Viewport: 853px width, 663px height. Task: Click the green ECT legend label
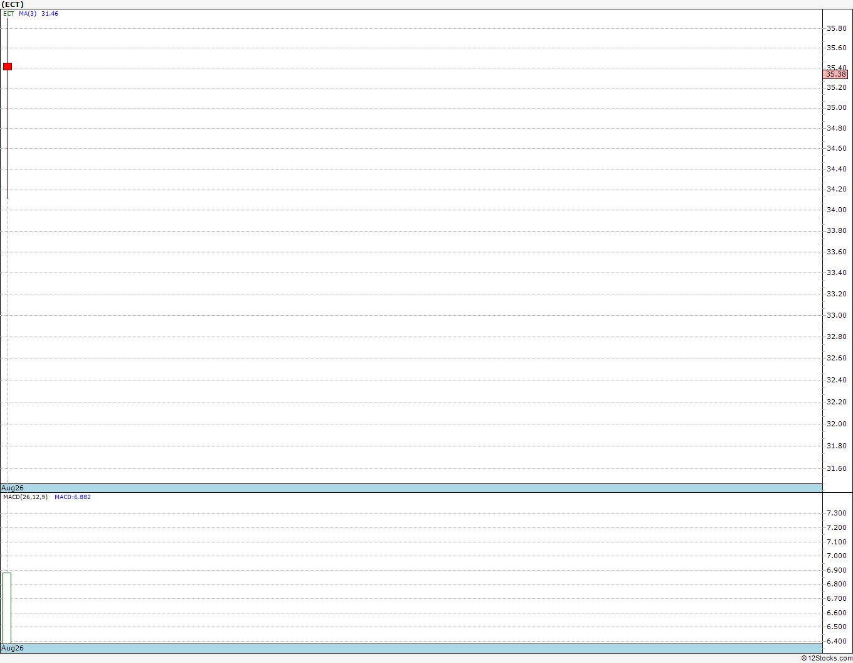pos(9,13)
